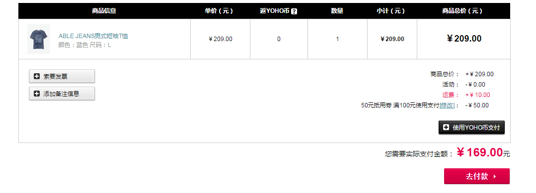Click the YOHO coin help question-mark icon

click(294, 11)
